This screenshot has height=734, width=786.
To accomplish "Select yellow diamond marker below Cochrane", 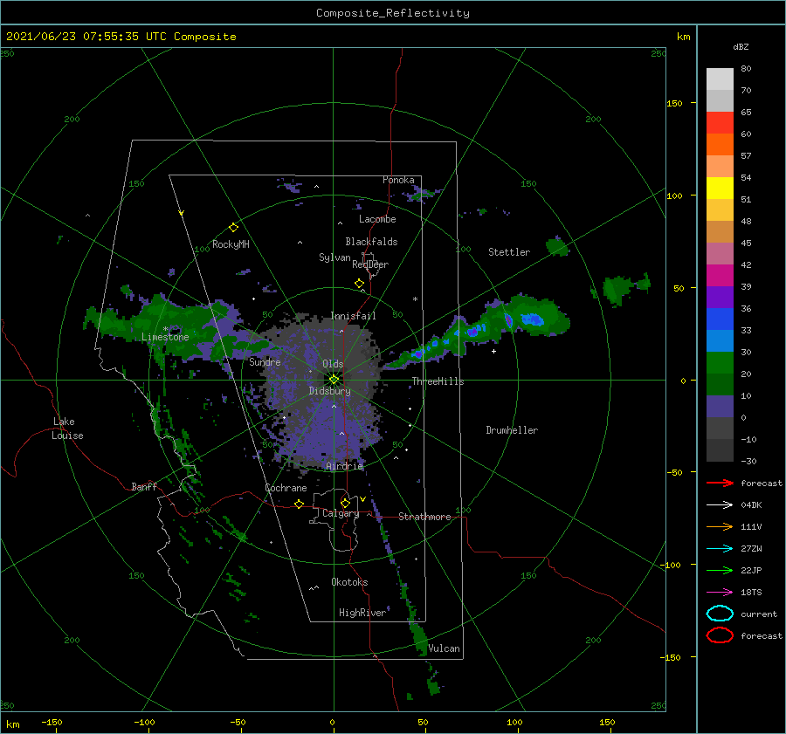I will [300, 504].
